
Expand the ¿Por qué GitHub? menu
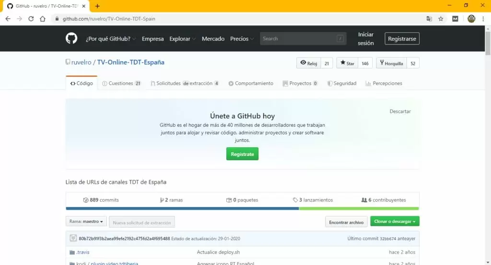point(111,39)
